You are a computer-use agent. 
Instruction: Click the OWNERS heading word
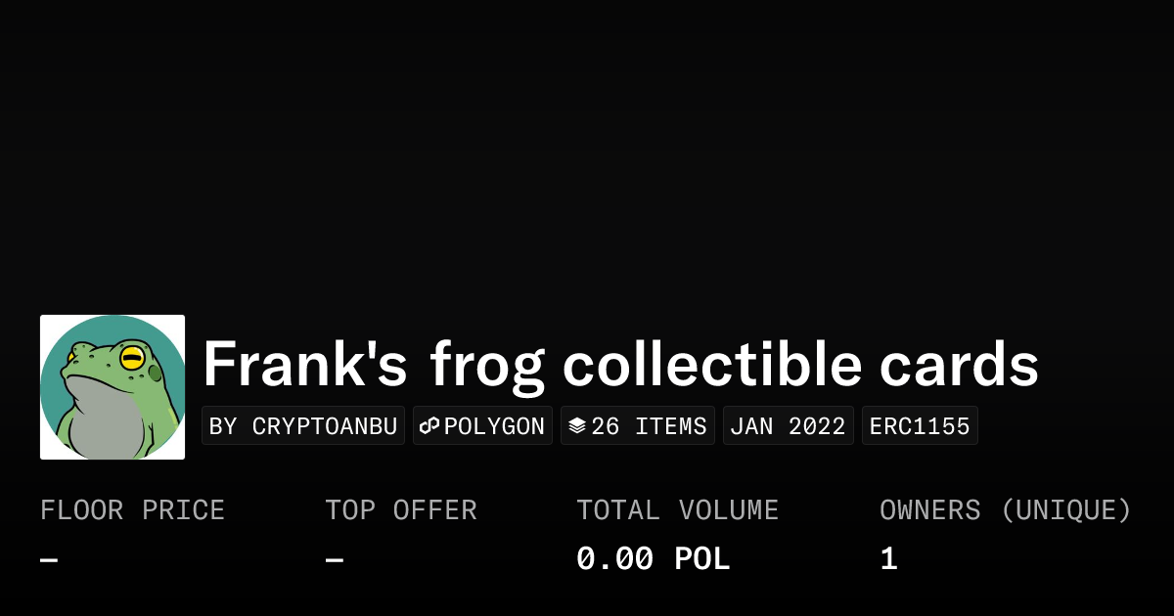(929, 510)
